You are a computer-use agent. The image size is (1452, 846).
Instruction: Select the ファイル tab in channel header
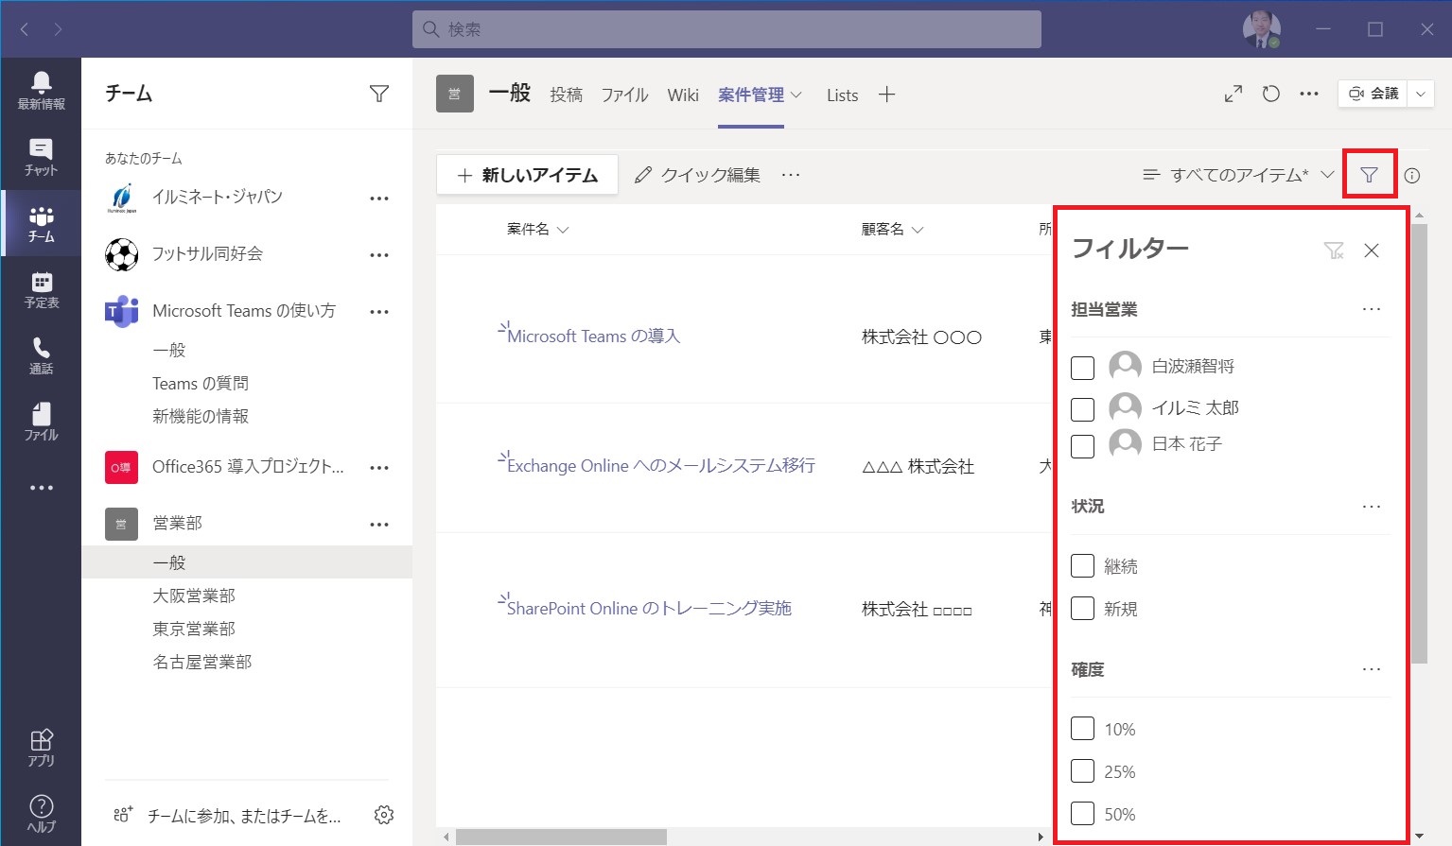tap(624, 95)
